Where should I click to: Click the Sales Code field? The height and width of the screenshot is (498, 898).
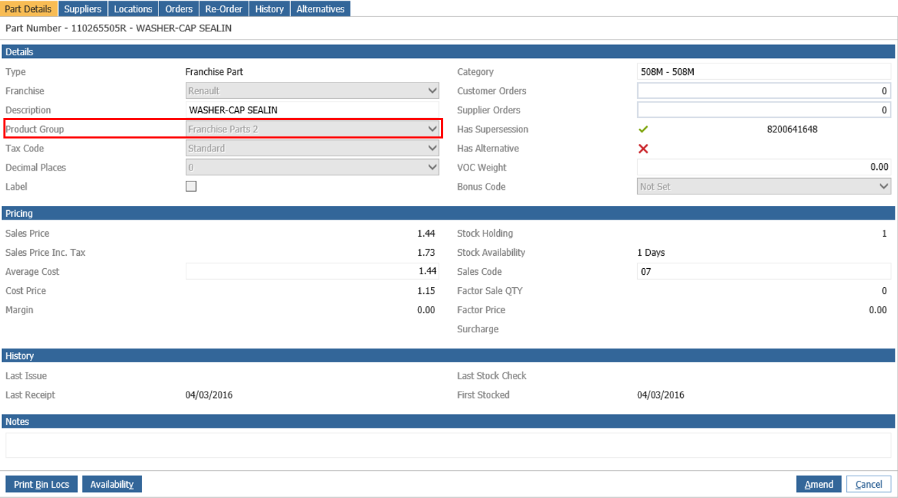(x=763, y=272)
